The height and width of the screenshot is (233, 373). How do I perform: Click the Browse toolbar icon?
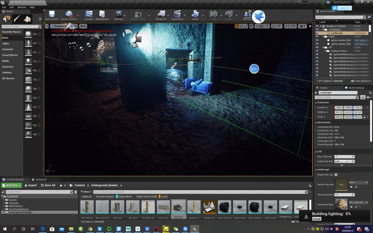pyautogui.click(x=248, y=15)
